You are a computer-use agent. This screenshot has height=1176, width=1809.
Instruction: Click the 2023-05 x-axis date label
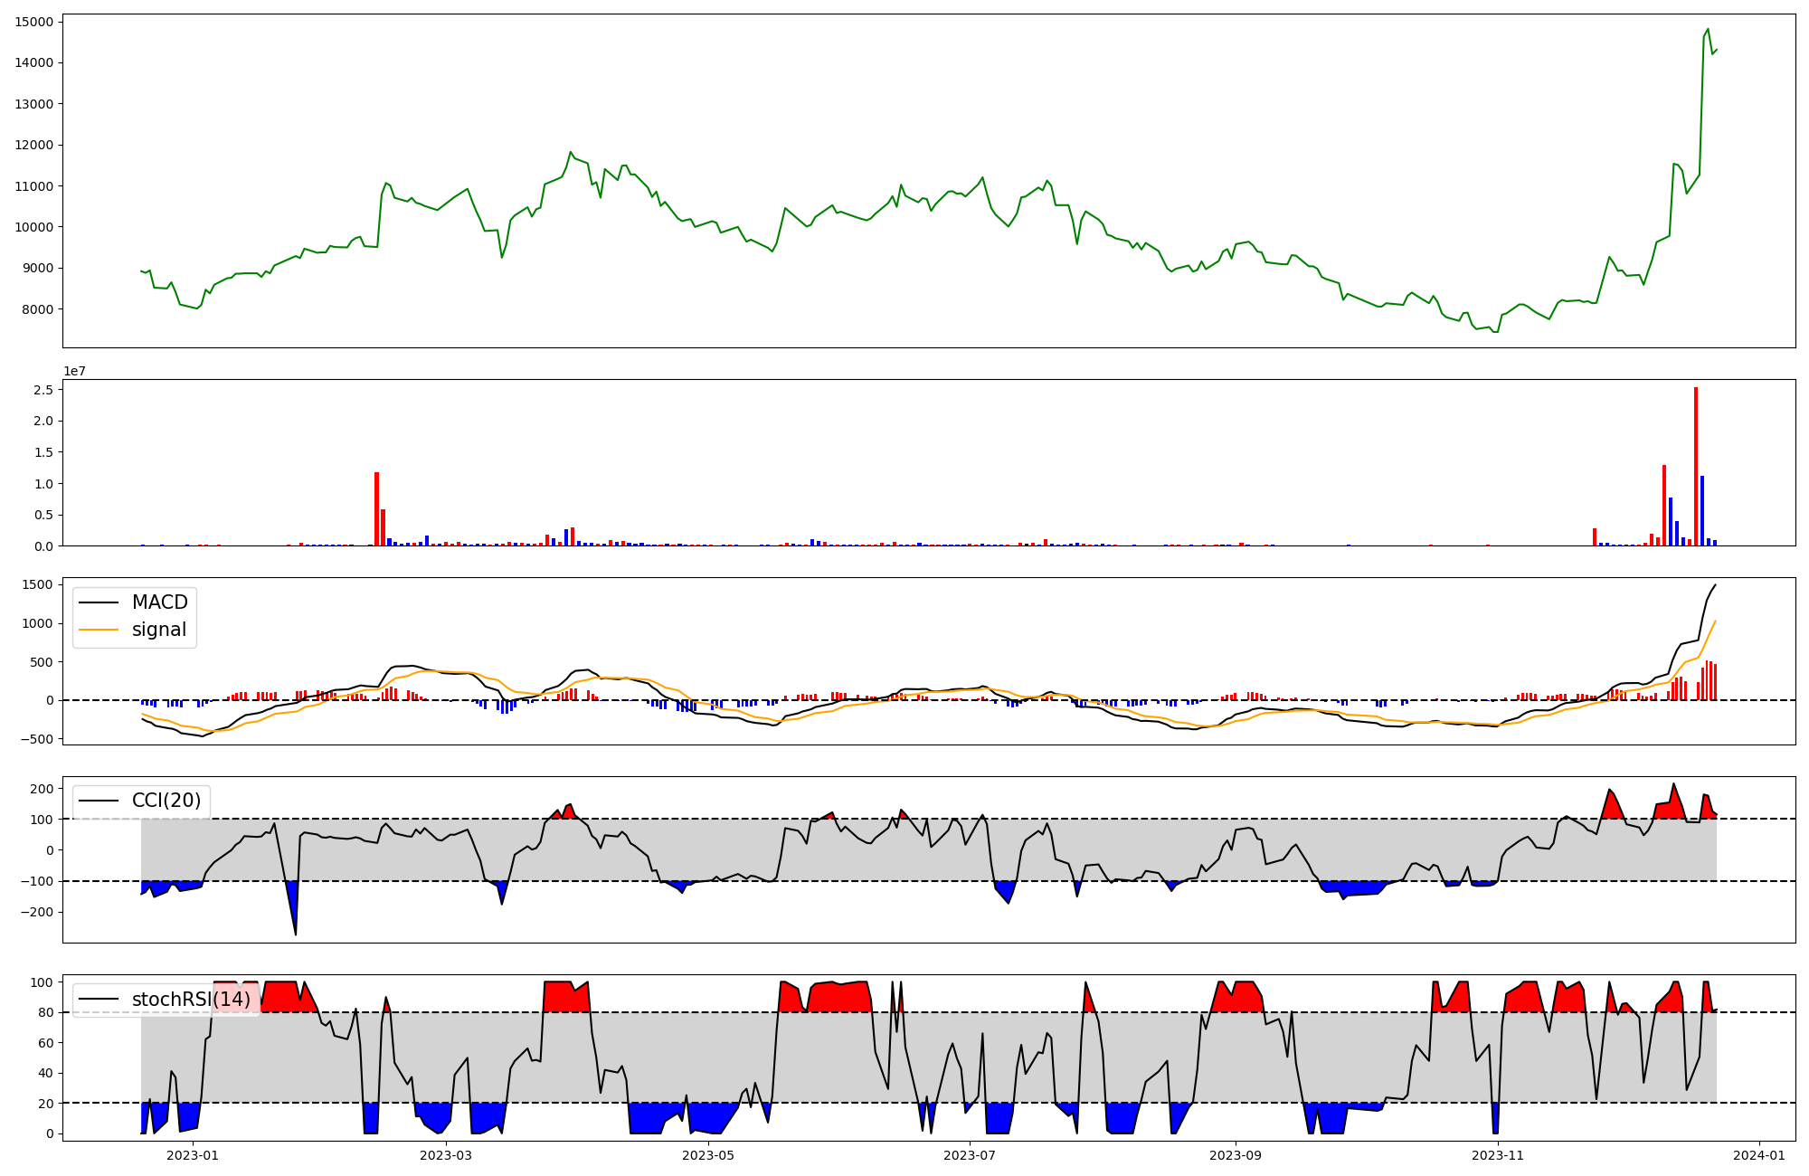(708, 1155)
